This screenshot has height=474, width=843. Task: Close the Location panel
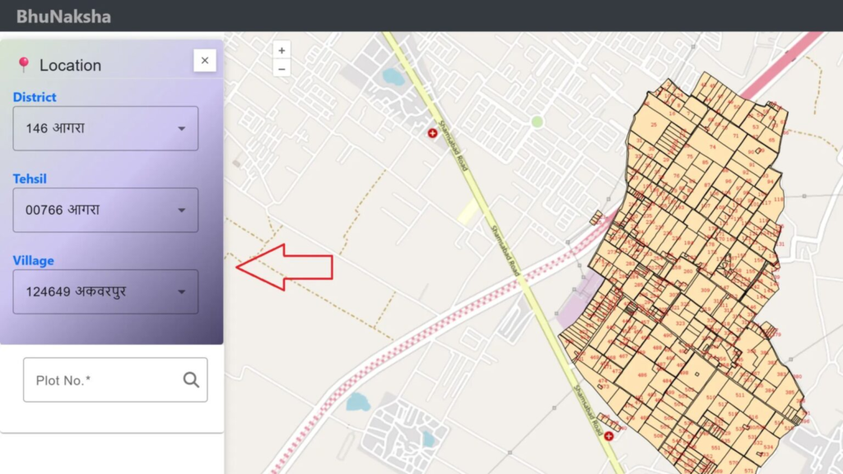[205, 61]
